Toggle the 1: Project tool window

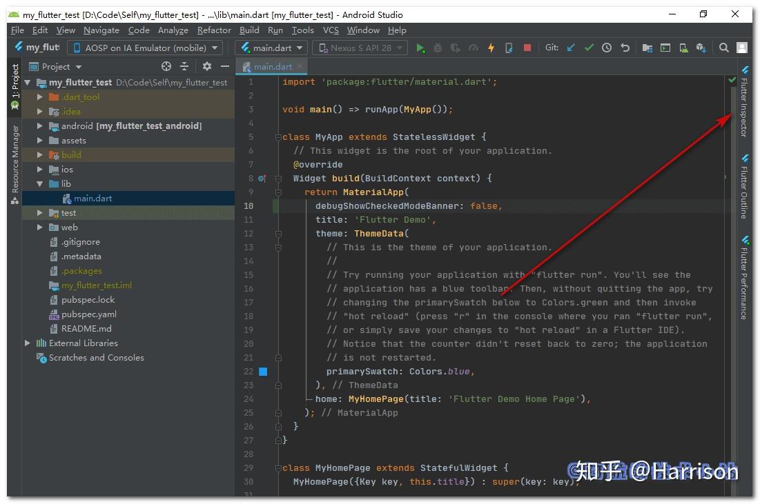click(15, 86)
